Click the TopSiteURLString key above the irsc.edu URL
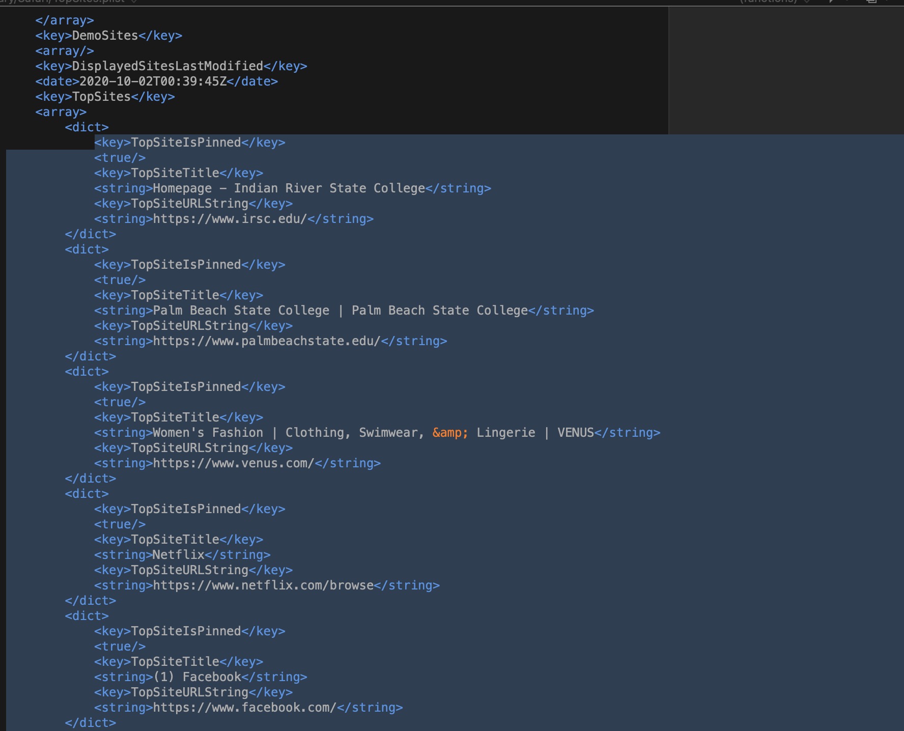This screenshot has height=731, width=904. click(193, 204)
